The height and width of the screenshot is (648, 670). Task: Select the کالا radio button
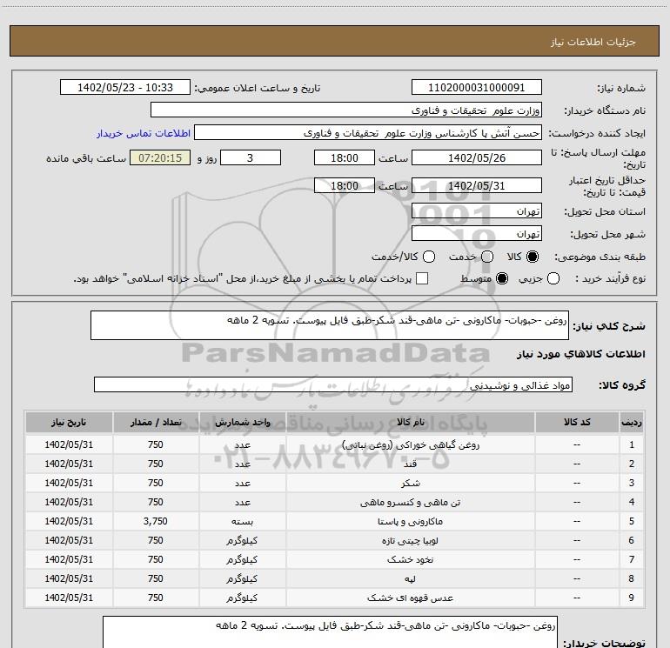[x=533, y=257]
